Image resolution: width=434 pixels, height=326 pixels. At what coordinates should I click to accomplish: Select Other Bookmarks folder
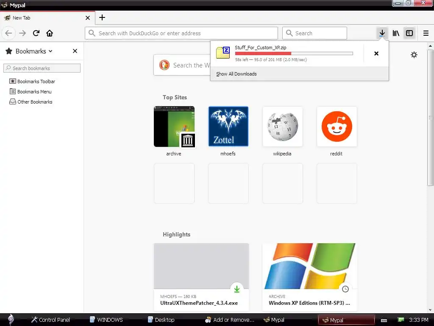pyautogui.click(x=31, y=102)
